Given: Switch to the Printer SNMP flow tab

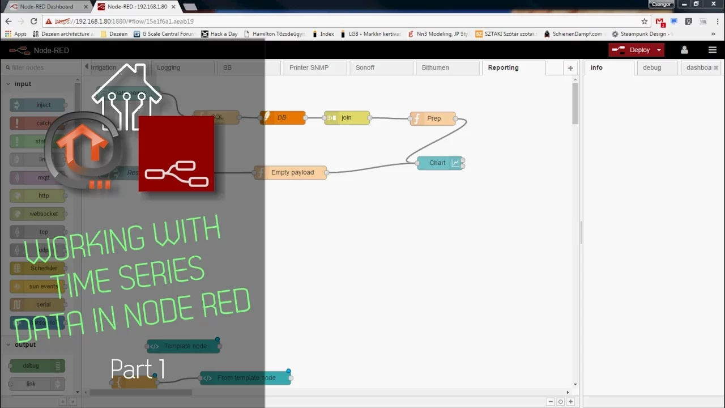Looking at the screenshot, I should point(314,68).
